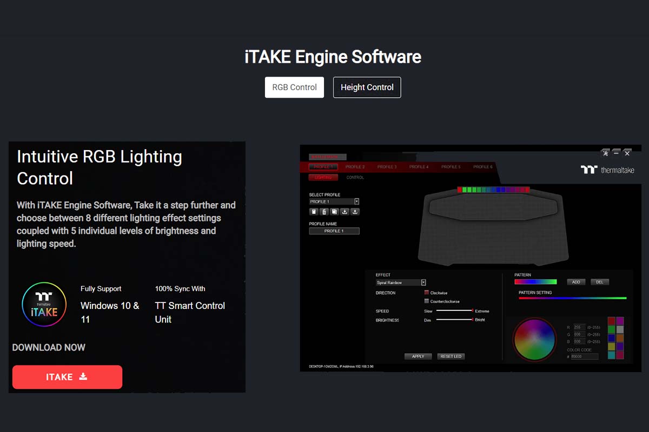Choose the yellow preset color swatch
The image size is (649, 432).
coord(612,346)
